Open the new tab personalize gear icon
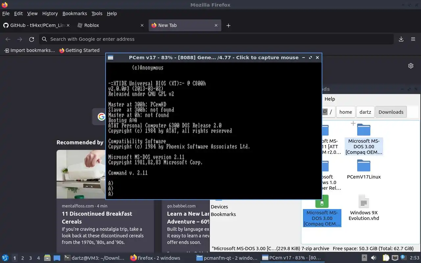Image resolution: width=421 pixels, height=263 pixels. tap(411, 66)
